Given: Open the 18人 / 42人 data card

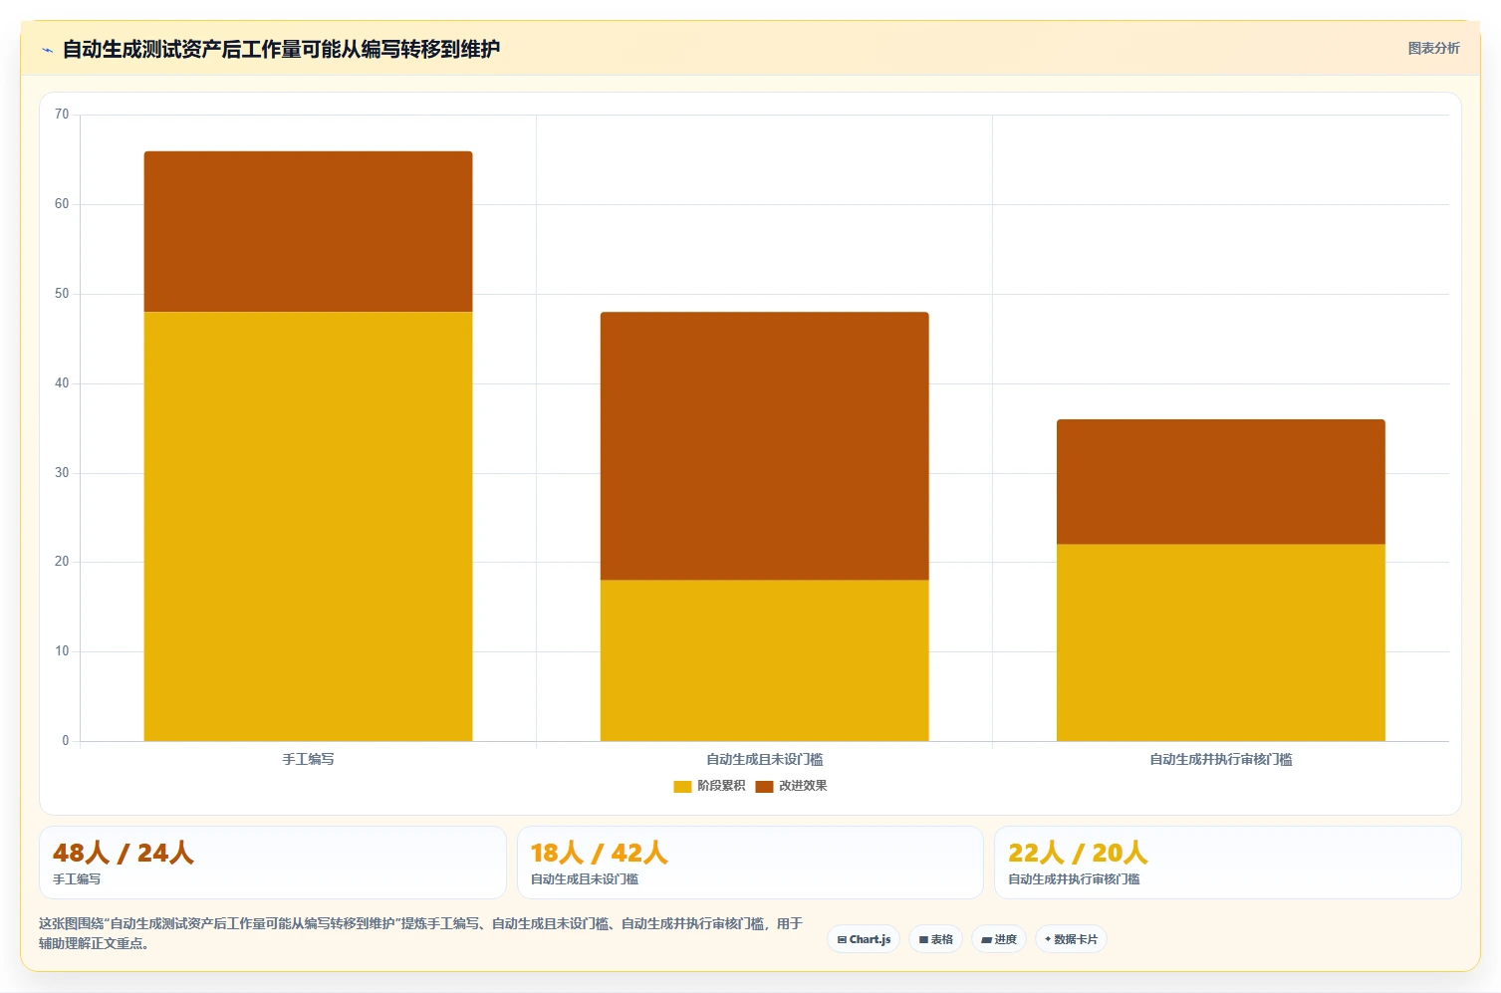Looking at the screenshot, I should click(x=750, y=863).
